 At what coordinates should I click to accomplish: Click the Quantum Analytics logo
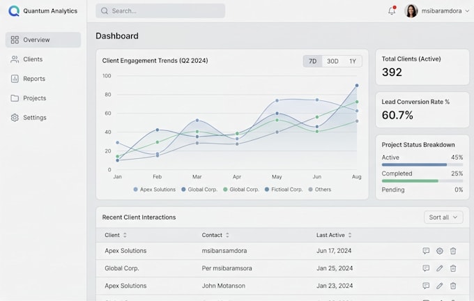pos(14,11)
